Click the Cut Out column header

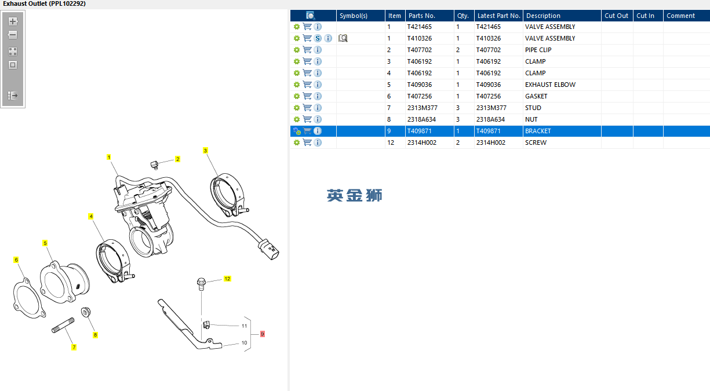tap(617, 16)
